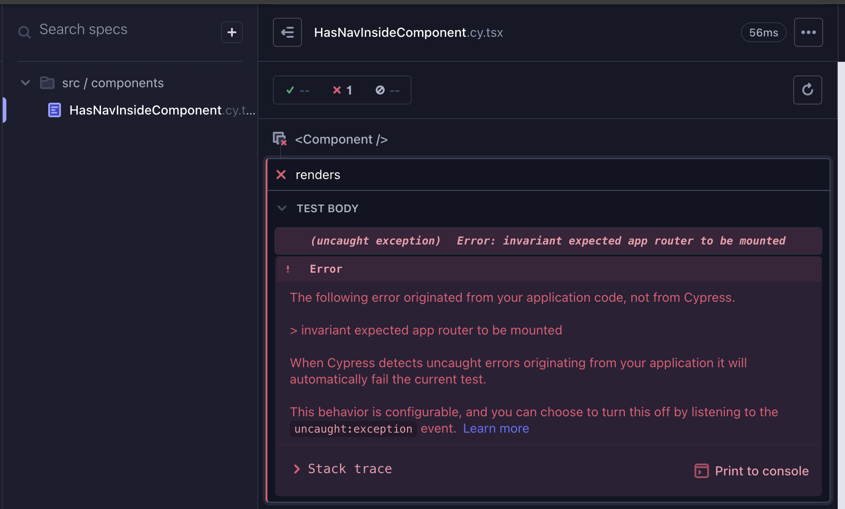The width and height of the screenshot is (845, 509).
Task: Focus the Search specs input field
Action: pos(123,30)
